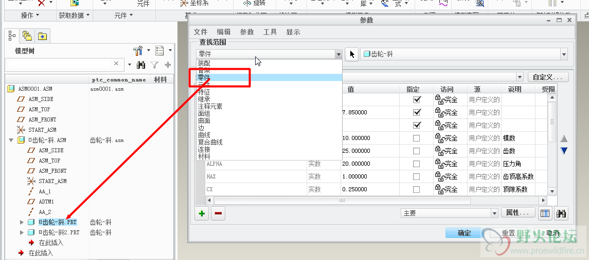Open the filter dropdown left of 自定义
The height and width of the screenshot is (260, 589).
click(x=520, y=77)
